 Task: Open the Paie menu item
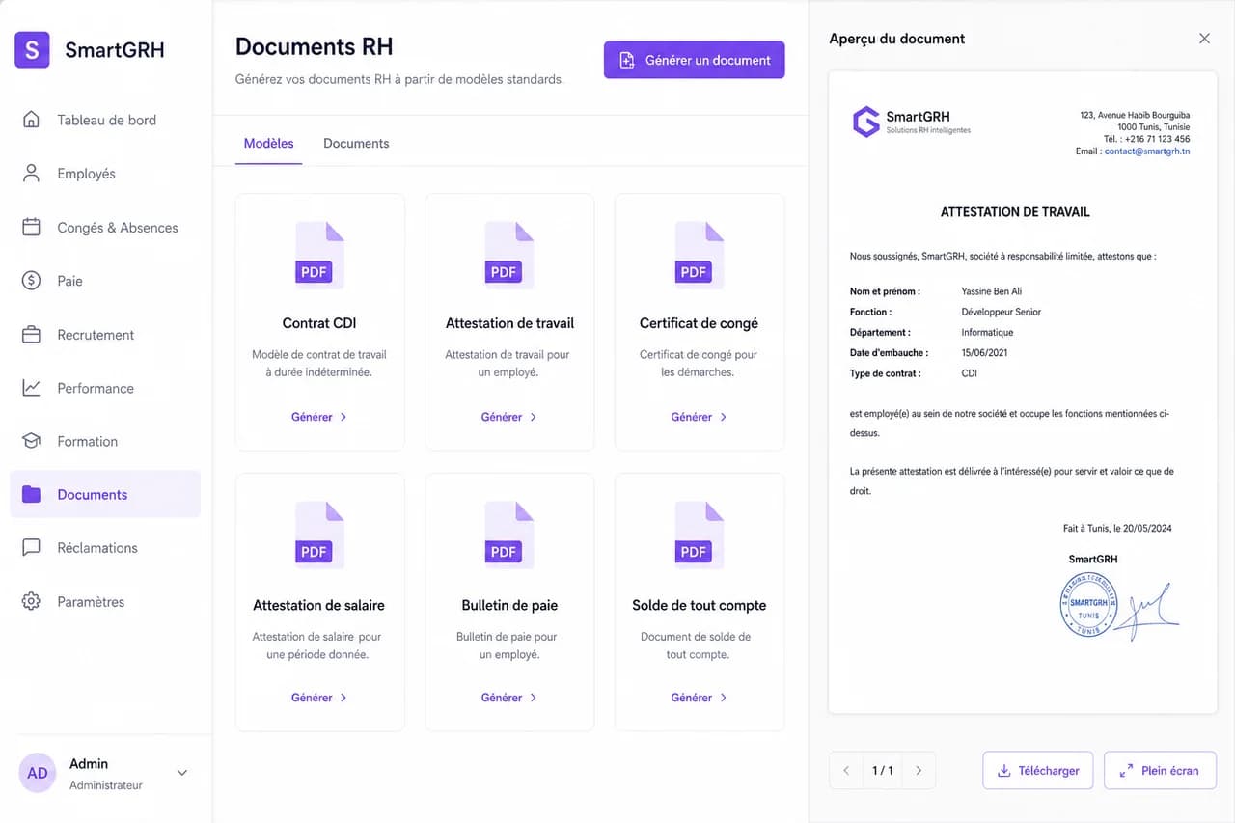pos(105,281)
